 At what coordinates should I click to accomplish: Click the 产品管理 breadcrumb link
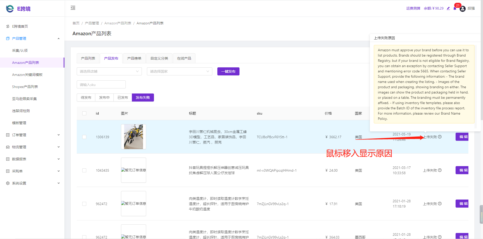(x=92, y=23)
